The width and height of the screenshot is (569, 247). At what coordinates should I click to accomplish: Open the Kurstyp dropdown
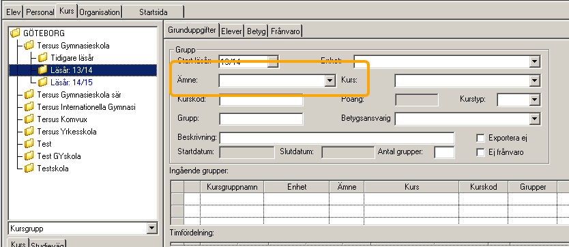coord(534,100)
